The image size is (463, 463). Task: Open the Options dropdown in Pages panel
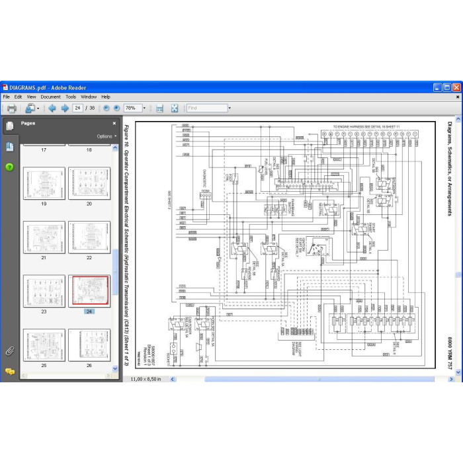[x=106, y=136]
